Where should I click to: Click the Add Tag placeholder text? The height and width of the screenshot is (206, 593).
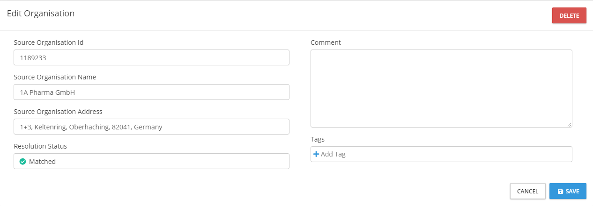[333, 154]
